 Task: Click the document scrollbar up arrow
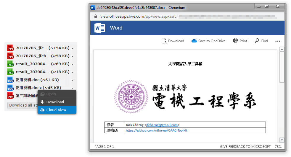pyautogui.click(x=282, y=49)
